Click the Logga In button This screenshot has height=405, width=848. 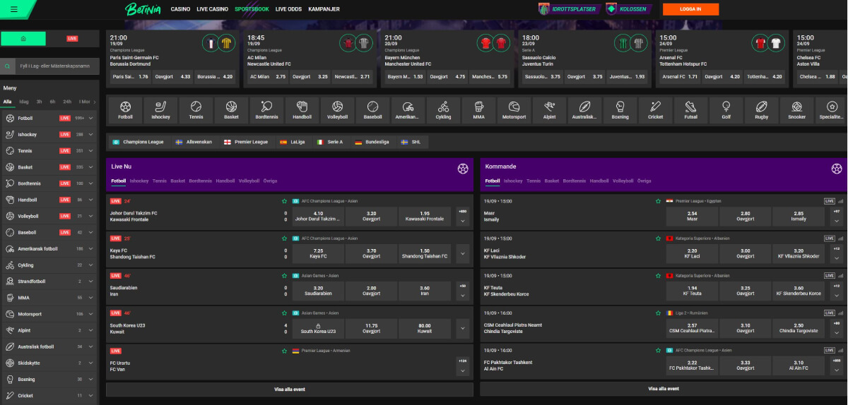(x=690, y=9)
